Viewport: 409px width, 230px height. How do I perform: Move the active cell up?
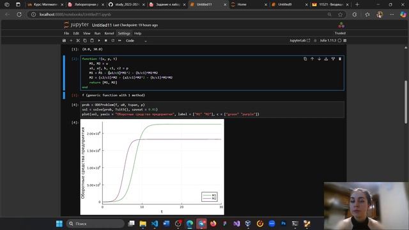pyautogui.click(x=313, y=59)
